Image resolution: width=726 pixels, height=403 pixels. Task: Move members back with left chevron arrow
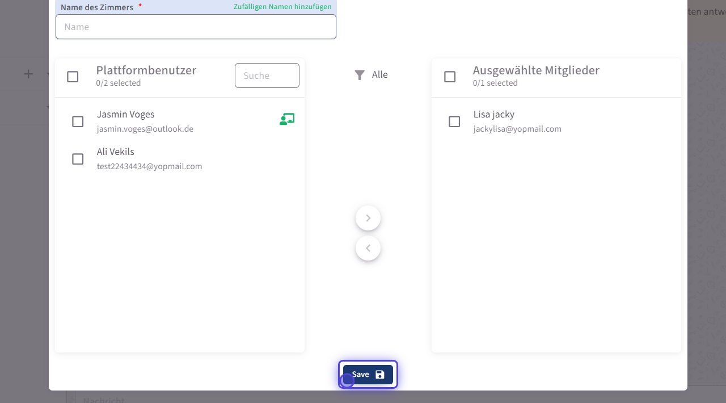click(x=368, y=248)
